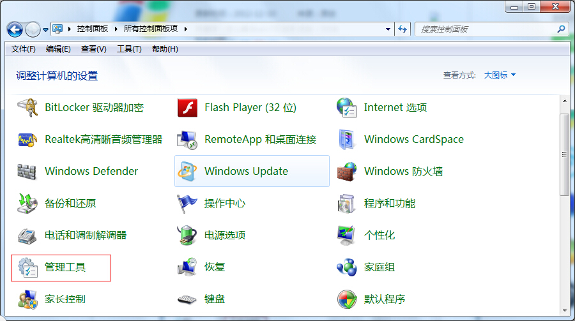
Task: Open the Internet 选项 icon
Action: [346, 108]
